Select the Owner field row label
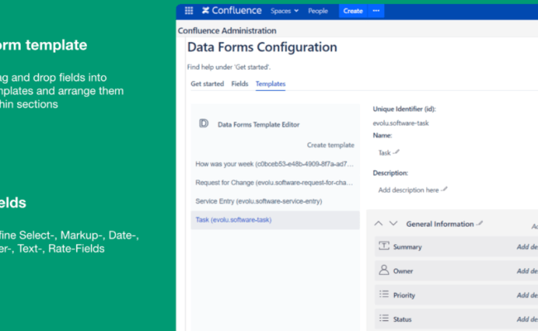538x331 pixels. (403, 271)
